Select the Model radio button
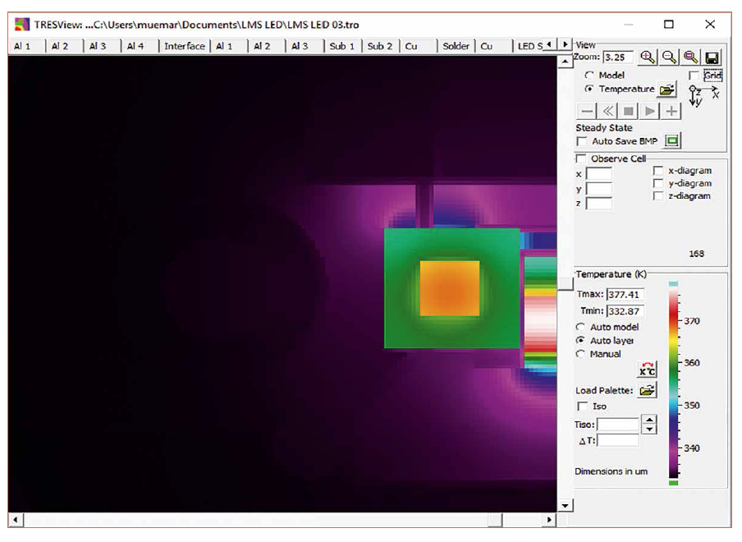742x542 pixels. [x=589, y=76]
